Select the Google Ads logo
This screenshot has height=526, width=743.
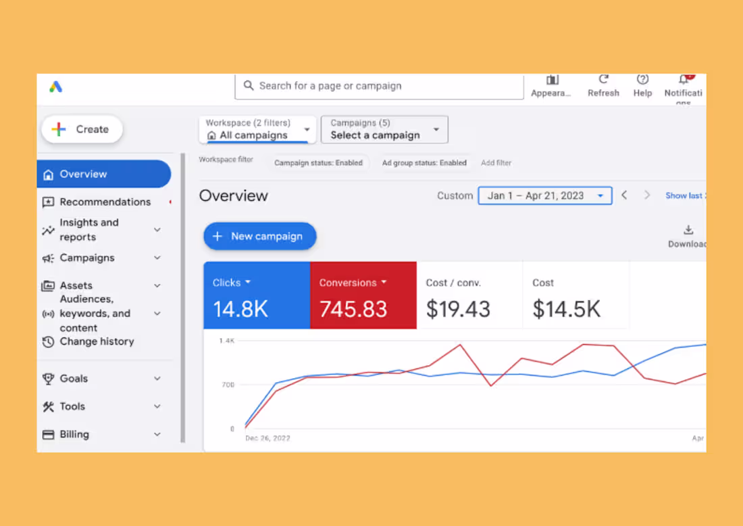(55, 87)
